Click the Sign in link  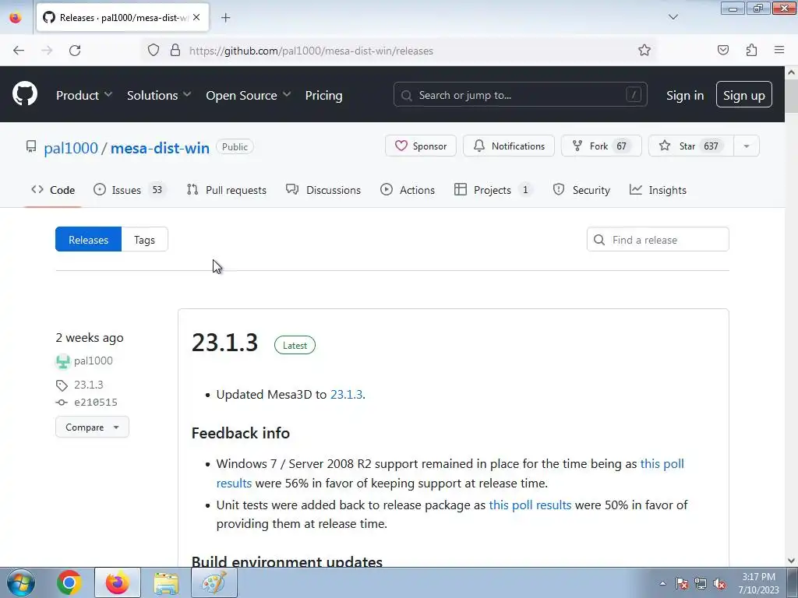pyautogui.click(x=685, y=95)
